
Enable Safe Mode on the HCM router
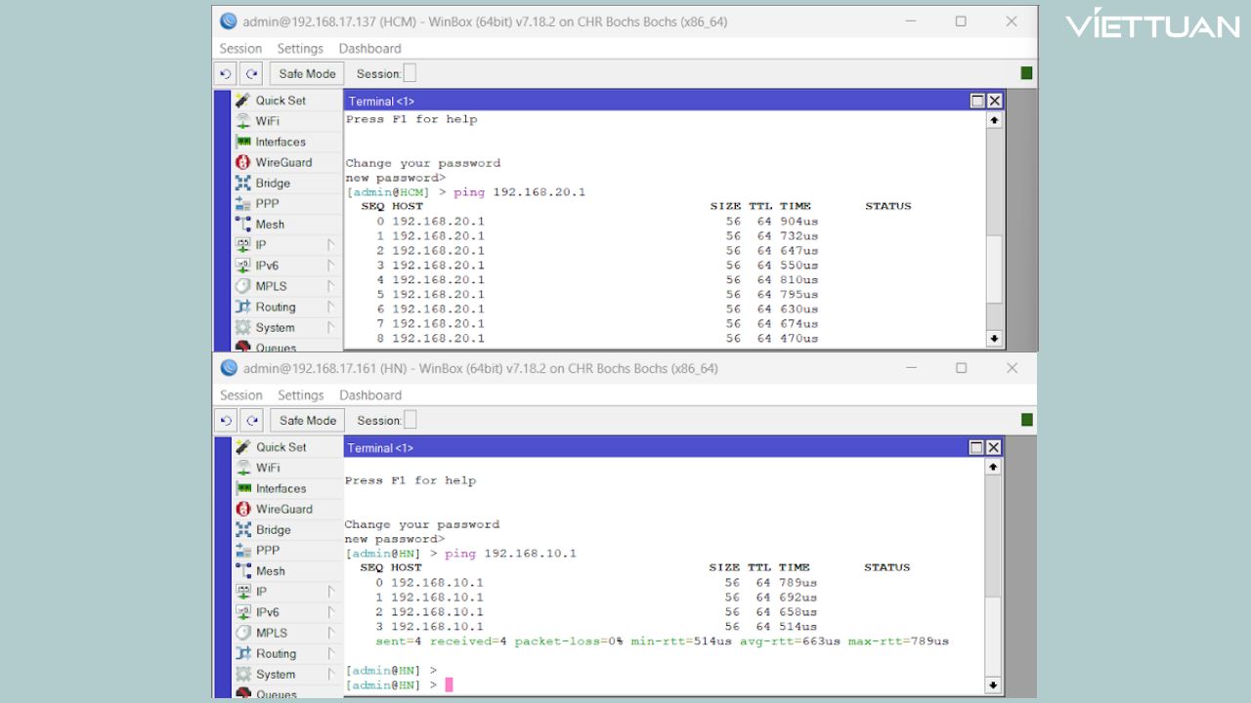306,73
